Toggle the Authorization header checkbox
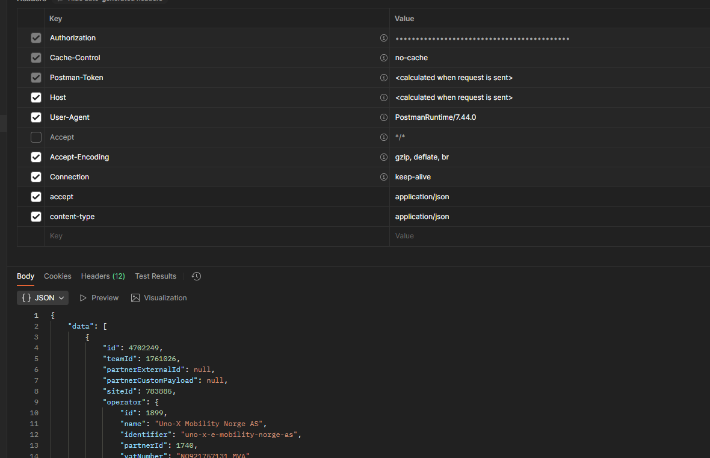 (x=36, y=38)
